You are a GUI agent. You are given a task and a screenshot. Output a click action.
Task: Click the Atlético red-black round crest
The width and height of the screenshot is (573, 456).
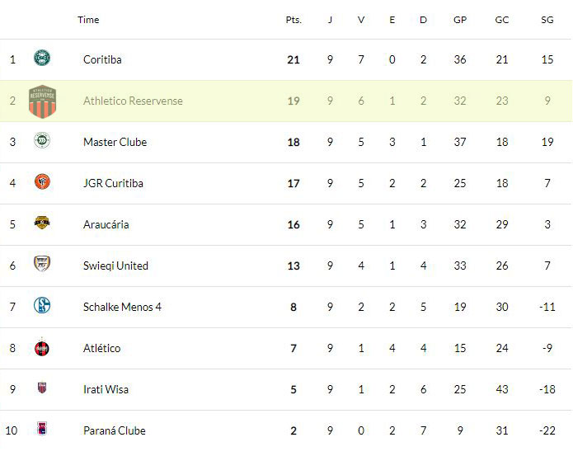(x=42, y=348)
